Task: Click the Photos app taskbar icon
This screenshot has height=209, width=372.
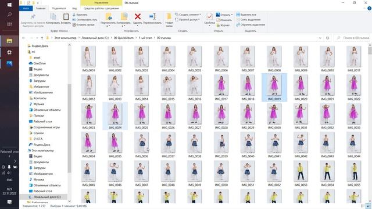Action: coord(9,64)
